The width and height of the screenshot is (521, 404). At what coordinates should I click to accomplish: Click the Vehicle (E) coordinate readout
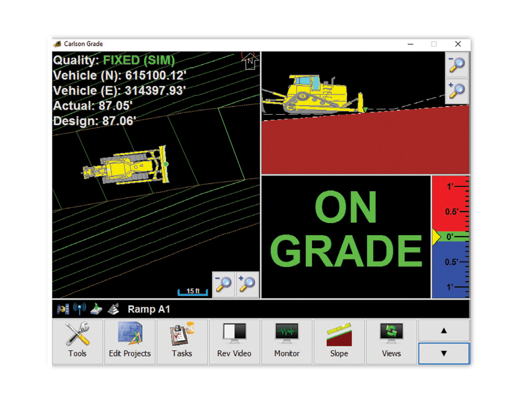tap(119, 91)
